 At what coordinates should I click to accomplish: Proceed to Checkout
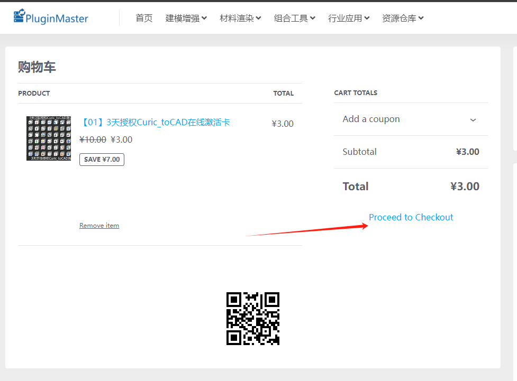coord(411,217)
